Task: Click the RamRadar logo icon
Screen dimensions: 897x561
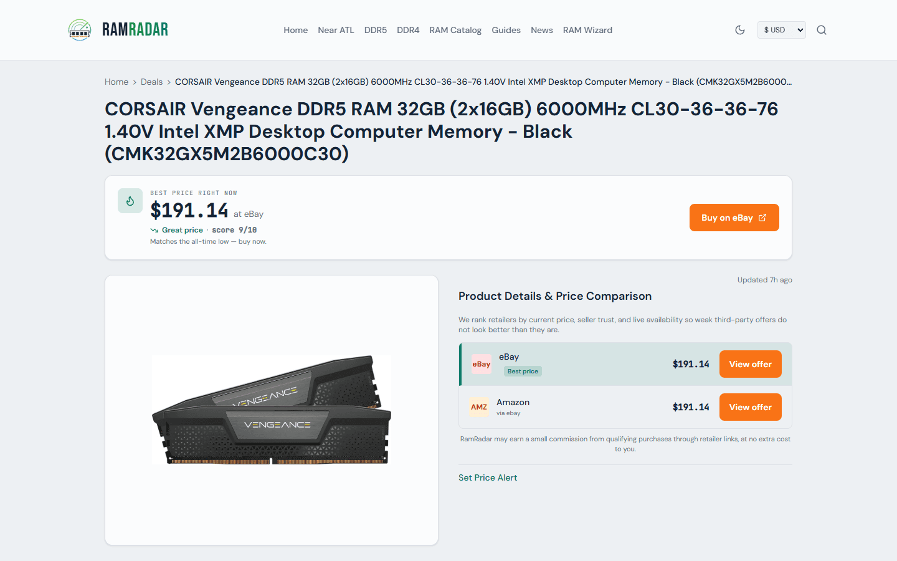Action: [80, 29]
